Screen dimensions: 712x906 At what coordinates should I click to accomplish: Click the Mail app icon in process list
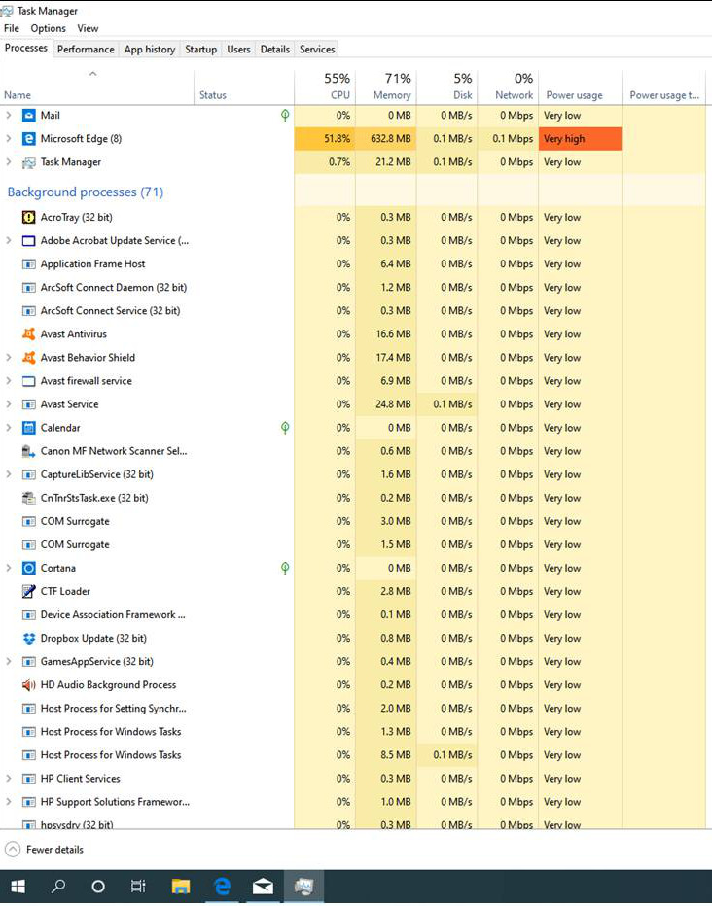coord(28,115)
